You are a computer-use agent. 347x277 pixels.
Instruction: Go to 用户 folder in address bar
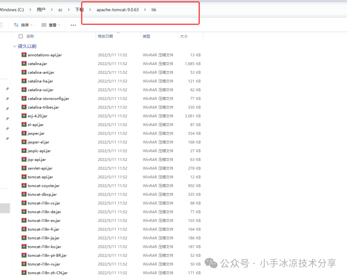point(41,10)
